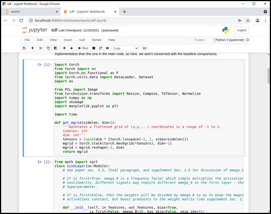Click 'import matplotlib.pyplot as plt' line
This screenshot has width=271, height=214.
(x=86, y=106)
